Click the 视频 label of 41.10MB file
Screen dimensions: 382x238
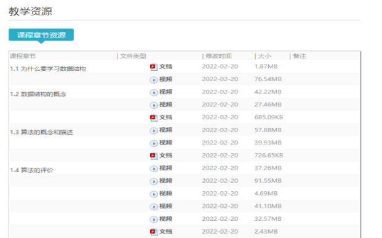point(165,207)
